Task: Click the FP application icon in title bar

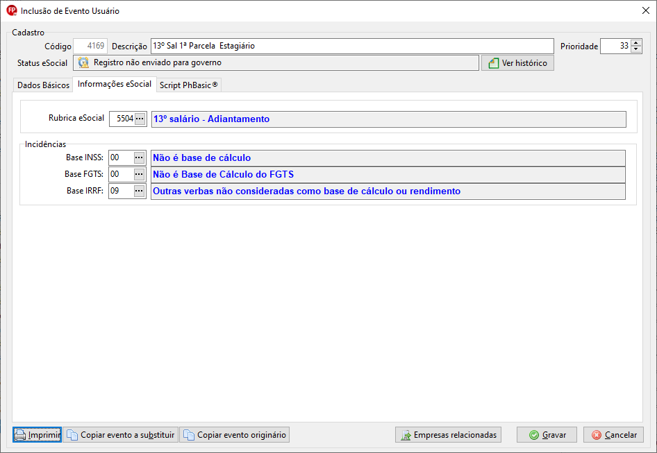Action: coord(11,10)
